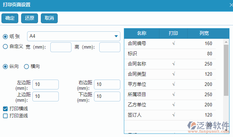The height and width of the screenshot is (137, 233).
Task: Click the table scrollbar up arrow
Action: pos(226,42)
